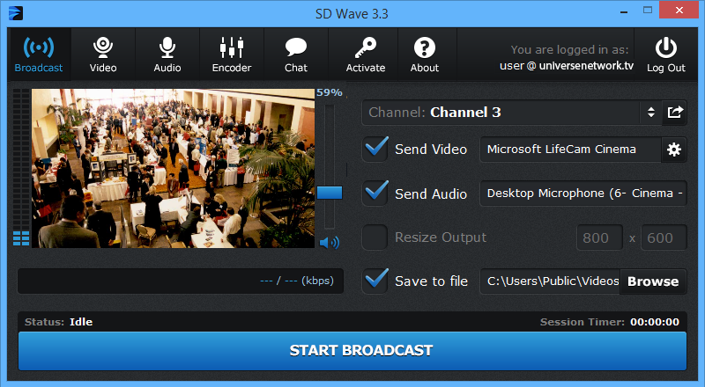Screen dimensions: 705x387
Task: Close the SD Wave window
Action: 679,10
